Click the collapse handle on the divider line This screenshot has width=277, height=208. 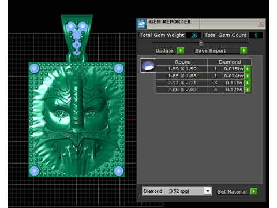click(201, 43)
